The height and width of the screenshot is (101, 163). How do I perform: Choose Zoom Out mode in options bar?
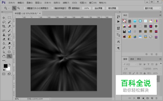click(19, 8)
